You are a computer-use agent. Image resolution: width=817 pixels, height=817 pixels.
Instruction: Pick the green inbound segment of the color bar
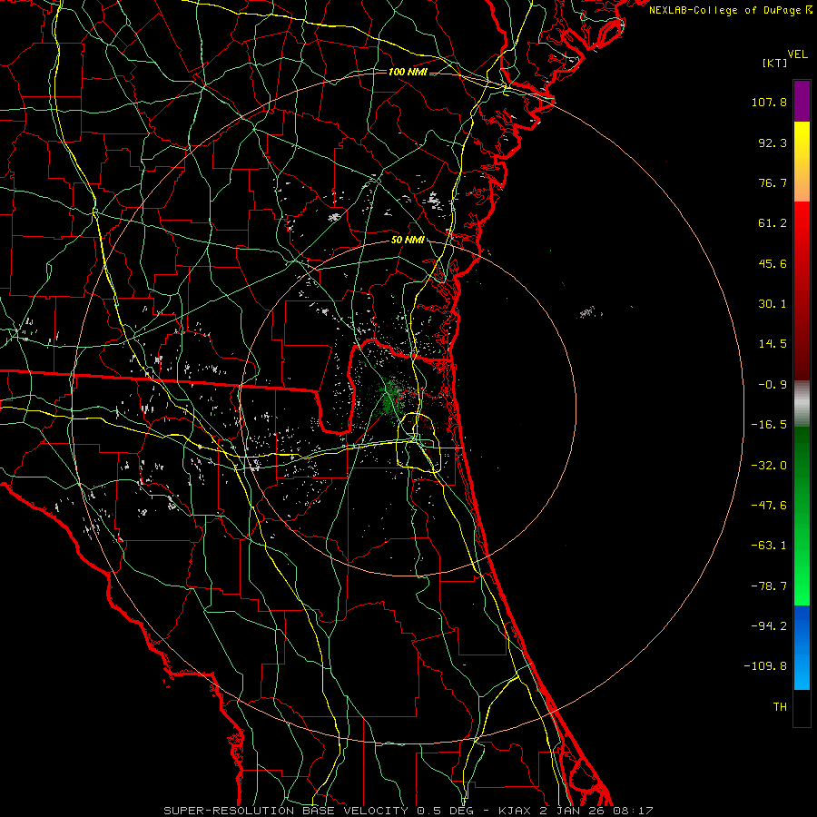coord(802,516)
